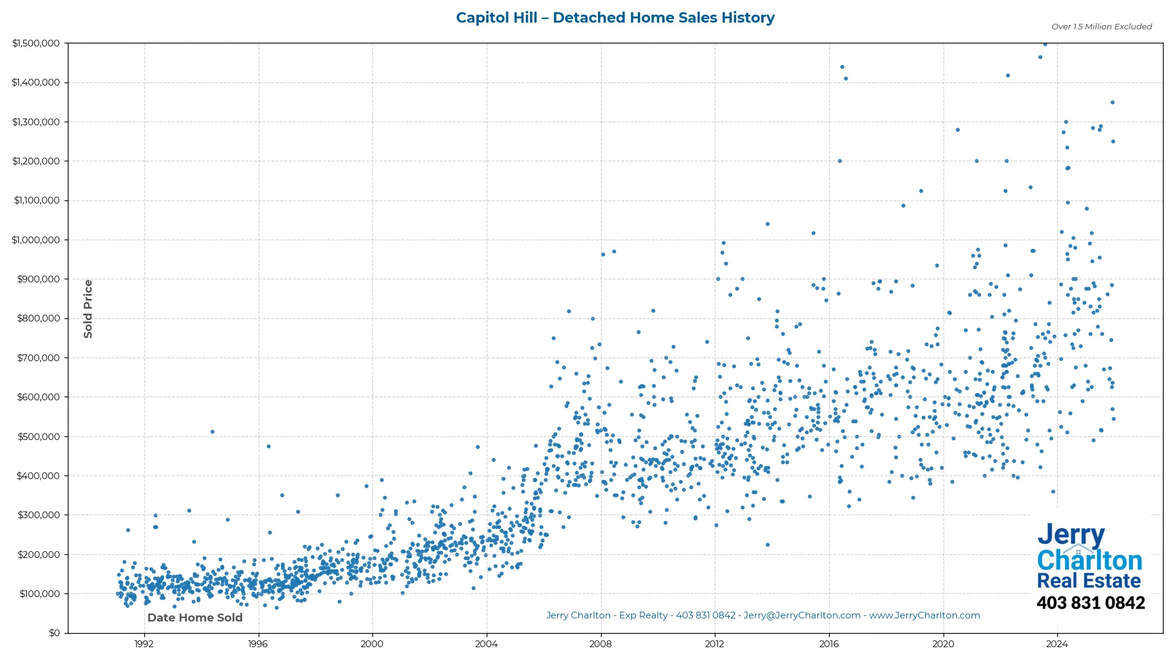Click the $1,500,000 axis tick label
This screenshot has width=1174, height=660.
point(37,43)
